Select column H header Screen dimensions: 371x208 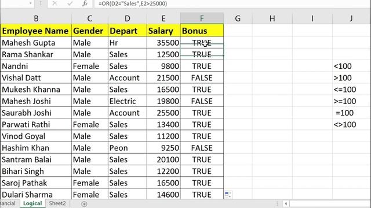(272, 18)
